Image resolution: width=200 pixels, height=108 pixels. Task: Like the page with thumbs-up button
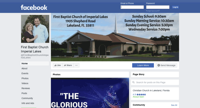click(58, 65)
